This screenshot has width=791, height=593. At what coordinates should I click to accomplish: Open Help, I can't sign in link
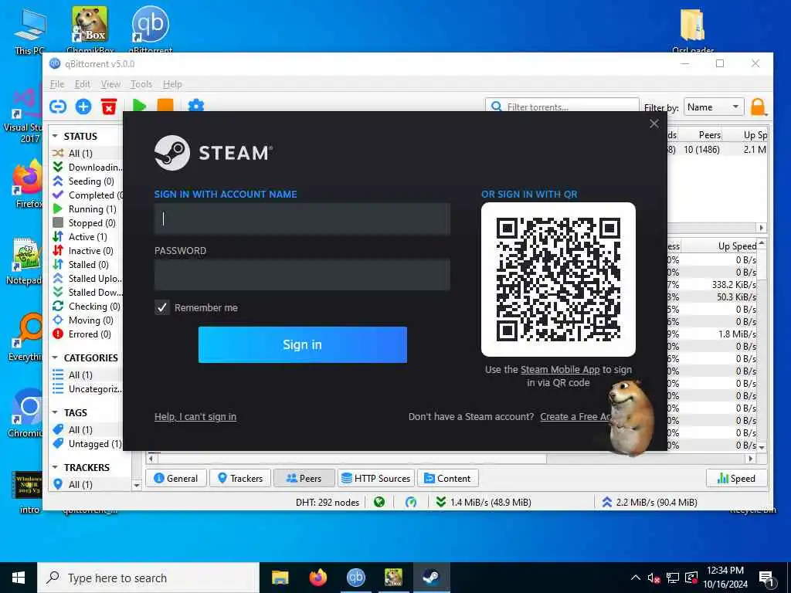coord(195,416)
